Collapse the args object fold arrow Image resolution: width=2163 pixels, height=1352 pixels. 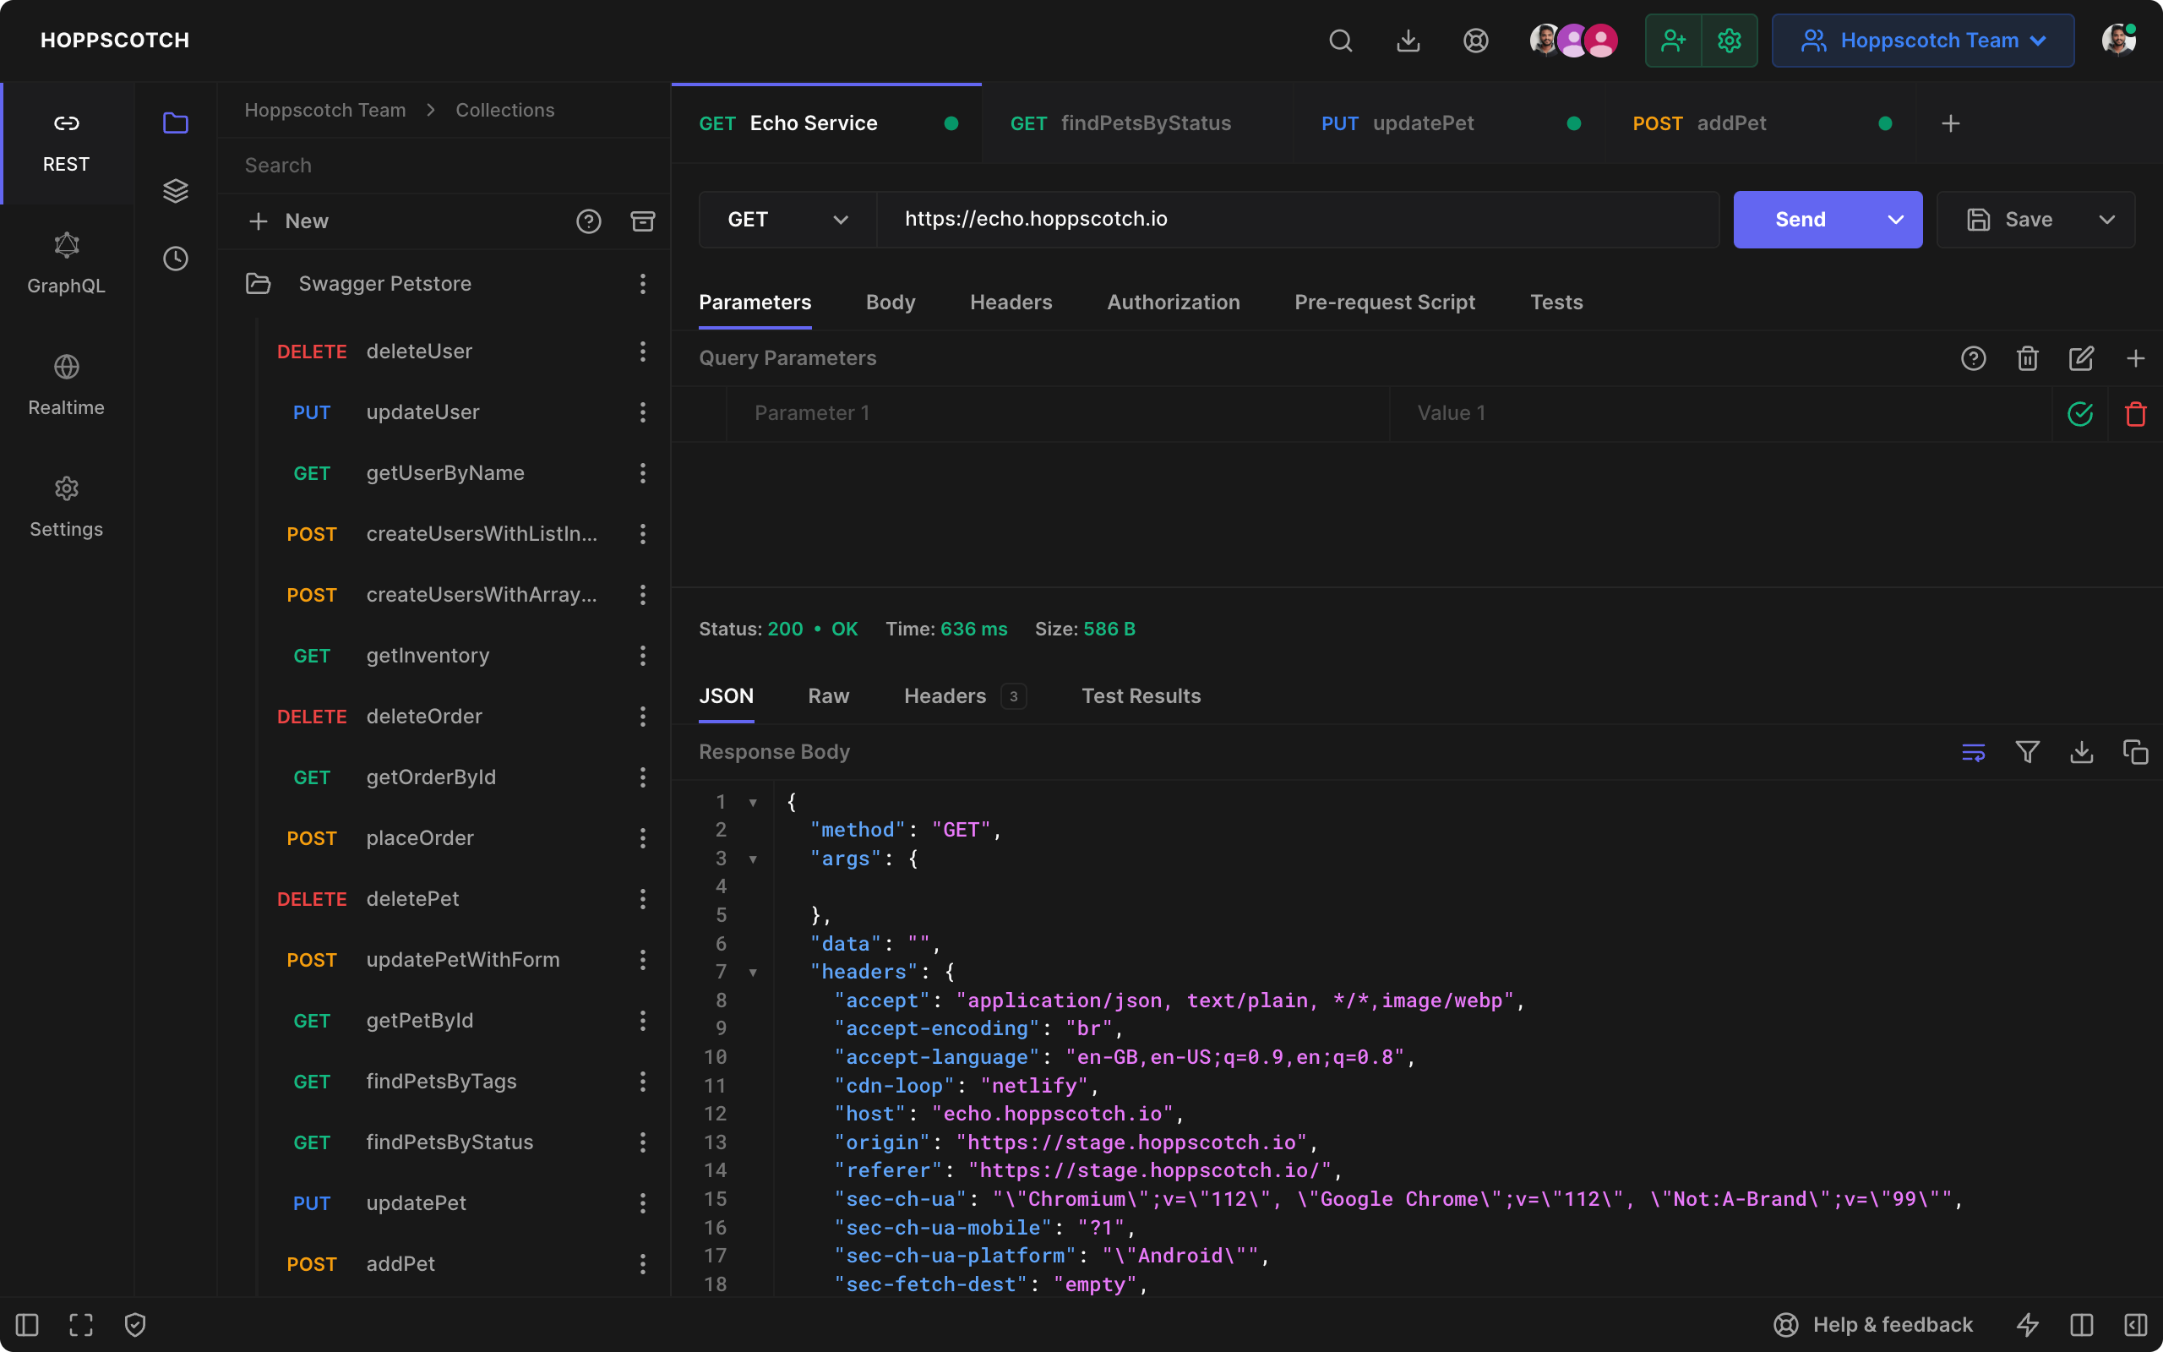pos(753,859)
